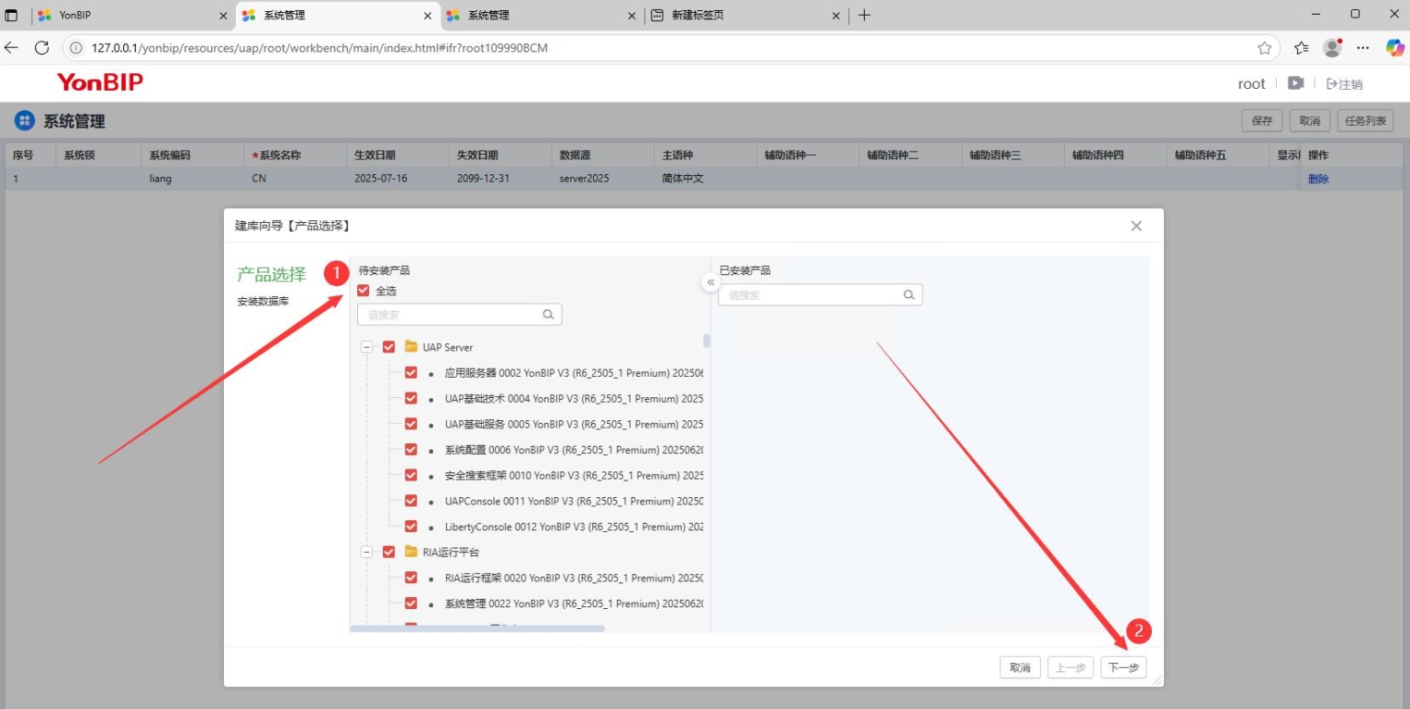Open Copilot from the browser toolbar
This screenshot has height=709, width=1410.
[x=1395, y=48]
